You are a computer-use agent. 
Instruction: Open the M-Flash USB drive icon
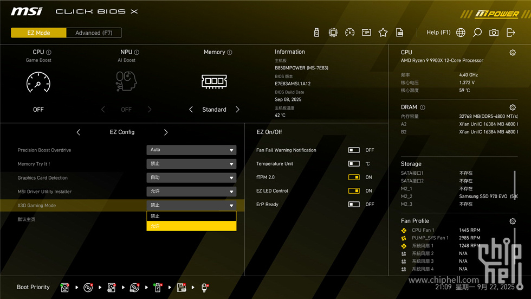click(x=316, y=33)
